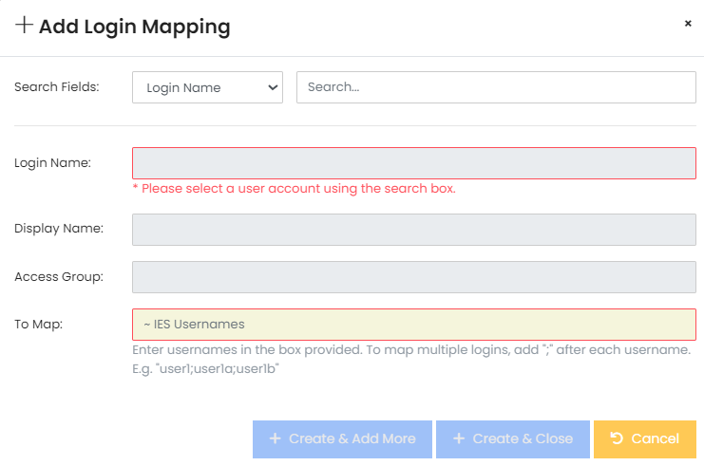
Task: Close the dialog with the X icon
Action: pos(688,24)
